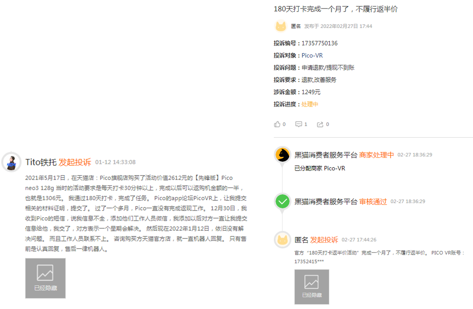The image size is (473, 309).
Task: Click 发起投诉 next to Tito铁托
Action: pos(75,162)
